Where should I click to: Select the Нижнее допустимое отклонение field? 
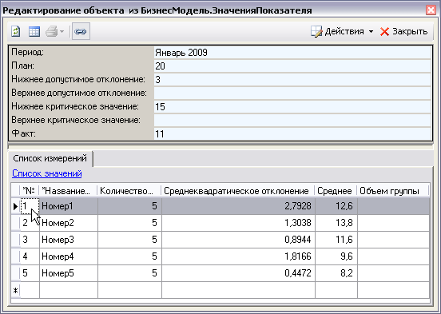[292, 80]
